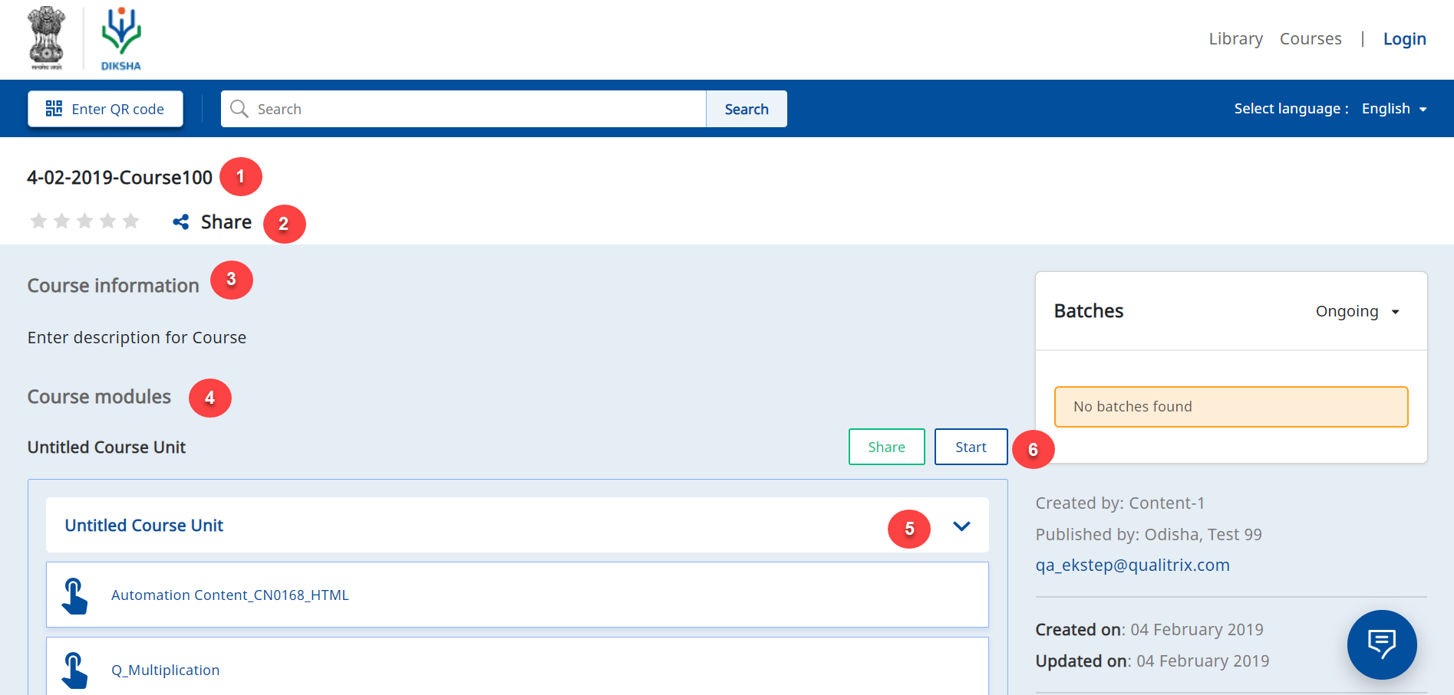
Task: Focus the Search text field
Action: tap(476, 109)
